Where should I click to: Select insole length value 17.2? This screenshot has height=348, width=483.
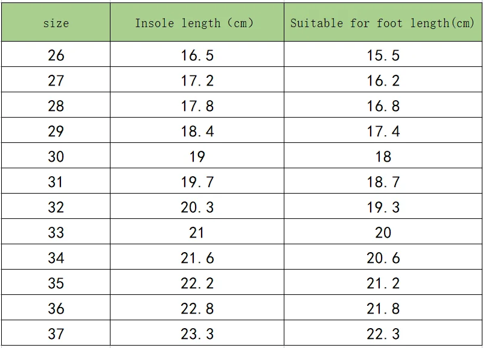(197, 81)
